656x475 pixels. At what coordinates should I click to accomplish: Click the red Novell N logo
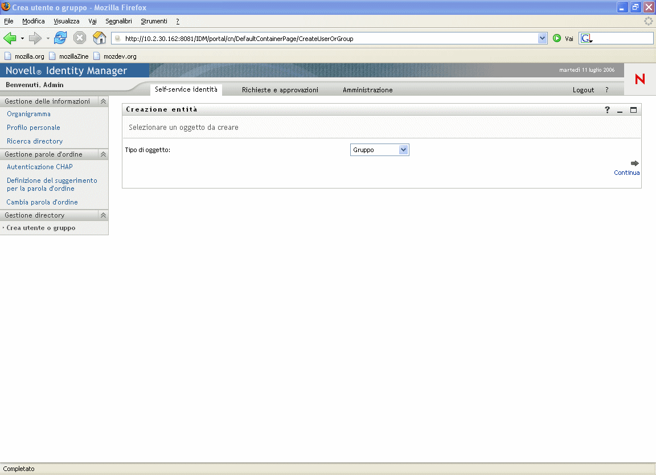click(x=639, y=79)
